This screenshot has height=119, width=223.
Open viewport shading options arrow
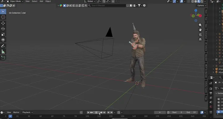[x=205, y=2]
